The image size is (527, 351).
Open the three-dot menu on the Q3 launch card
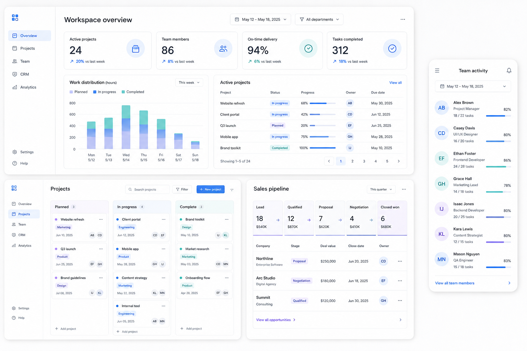point(101,249)
